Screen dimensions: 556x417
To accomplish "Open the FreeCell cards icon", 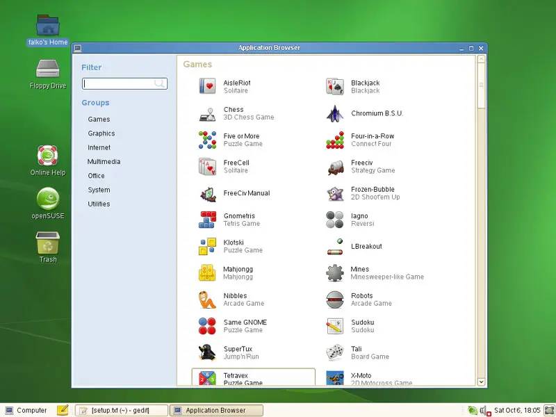I will (207, 166).
